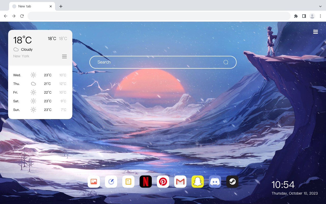Screen dimensions: 326x204
Task: Click the Cloudy condition text
Action: coord(27,49)
